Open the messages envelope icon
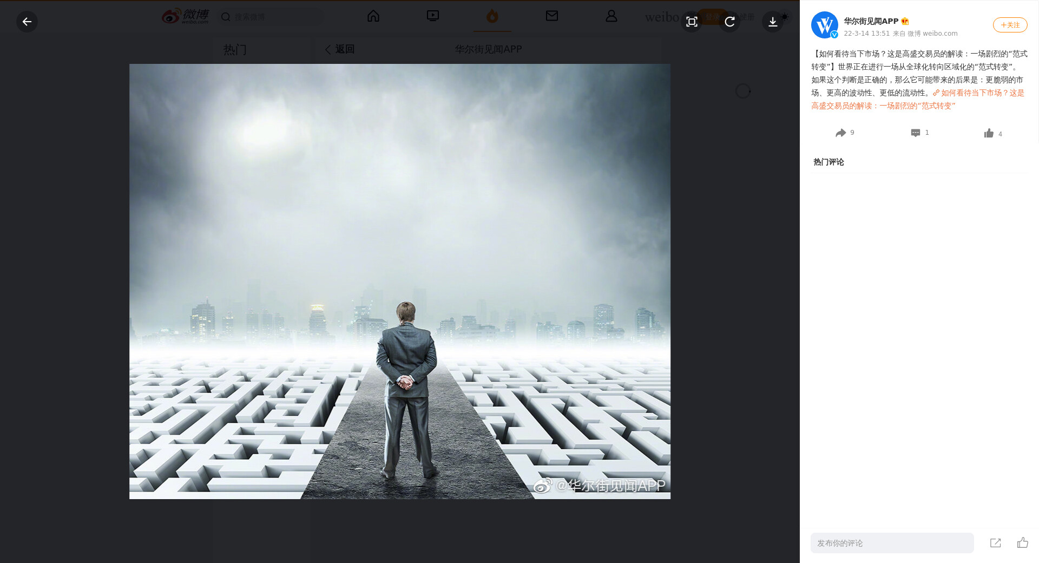Image resolution: width=1039 pixels, height=563 pixels. pyautogui.click(x=552, y=16)
